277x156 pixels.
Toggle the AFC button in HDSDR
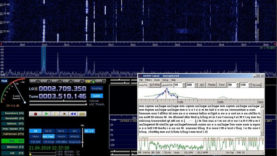point(74,131)
